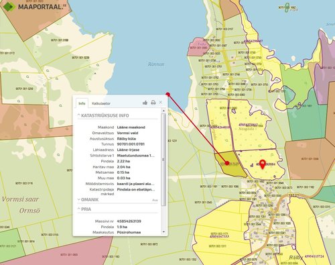
Task: Click the red connector dot near popup
Action: pos(168,95)
